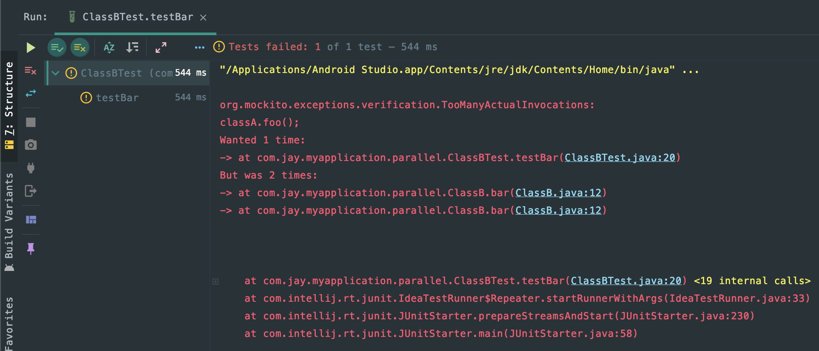Collapse the ClassBTest tree node

click(55, 73)
